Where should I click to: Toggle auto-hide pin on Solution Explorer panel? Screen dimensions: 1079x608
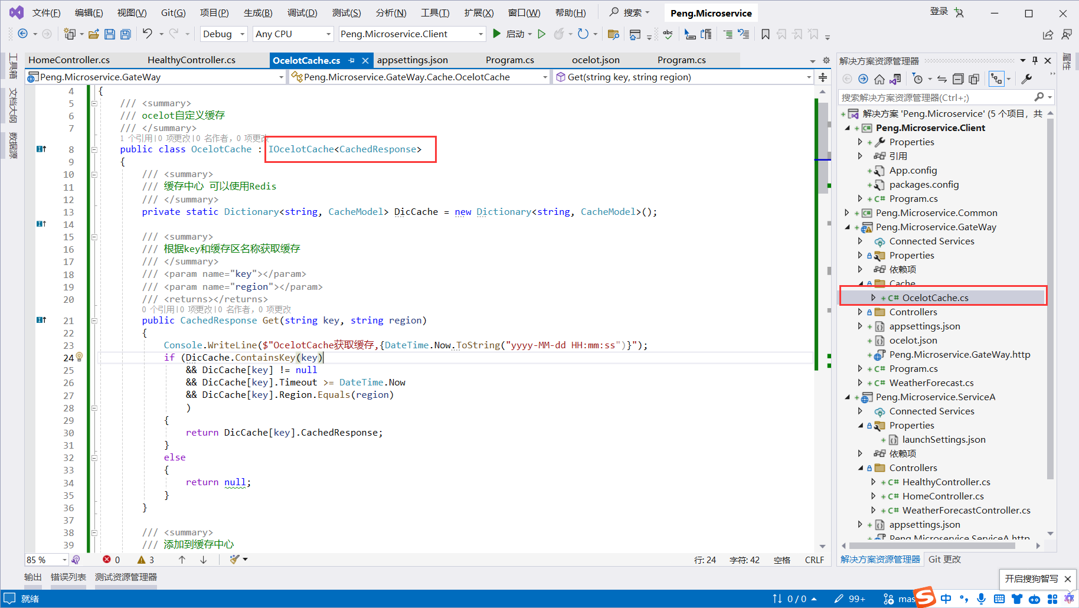pos(1035,60)
